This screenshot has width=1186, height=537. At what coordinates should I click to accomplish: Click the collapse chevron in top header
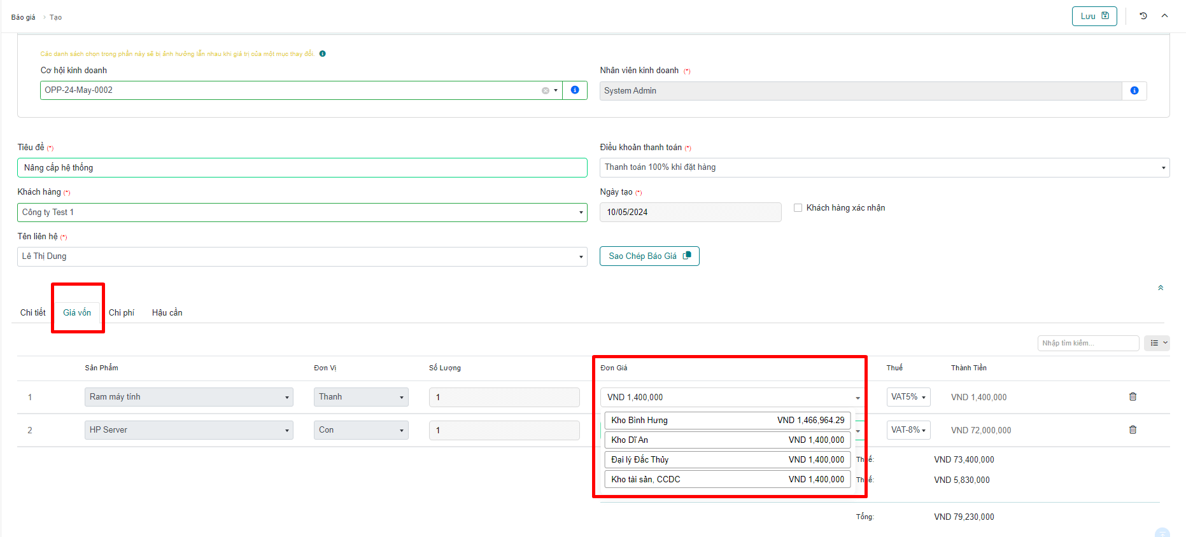point(1164,16)
